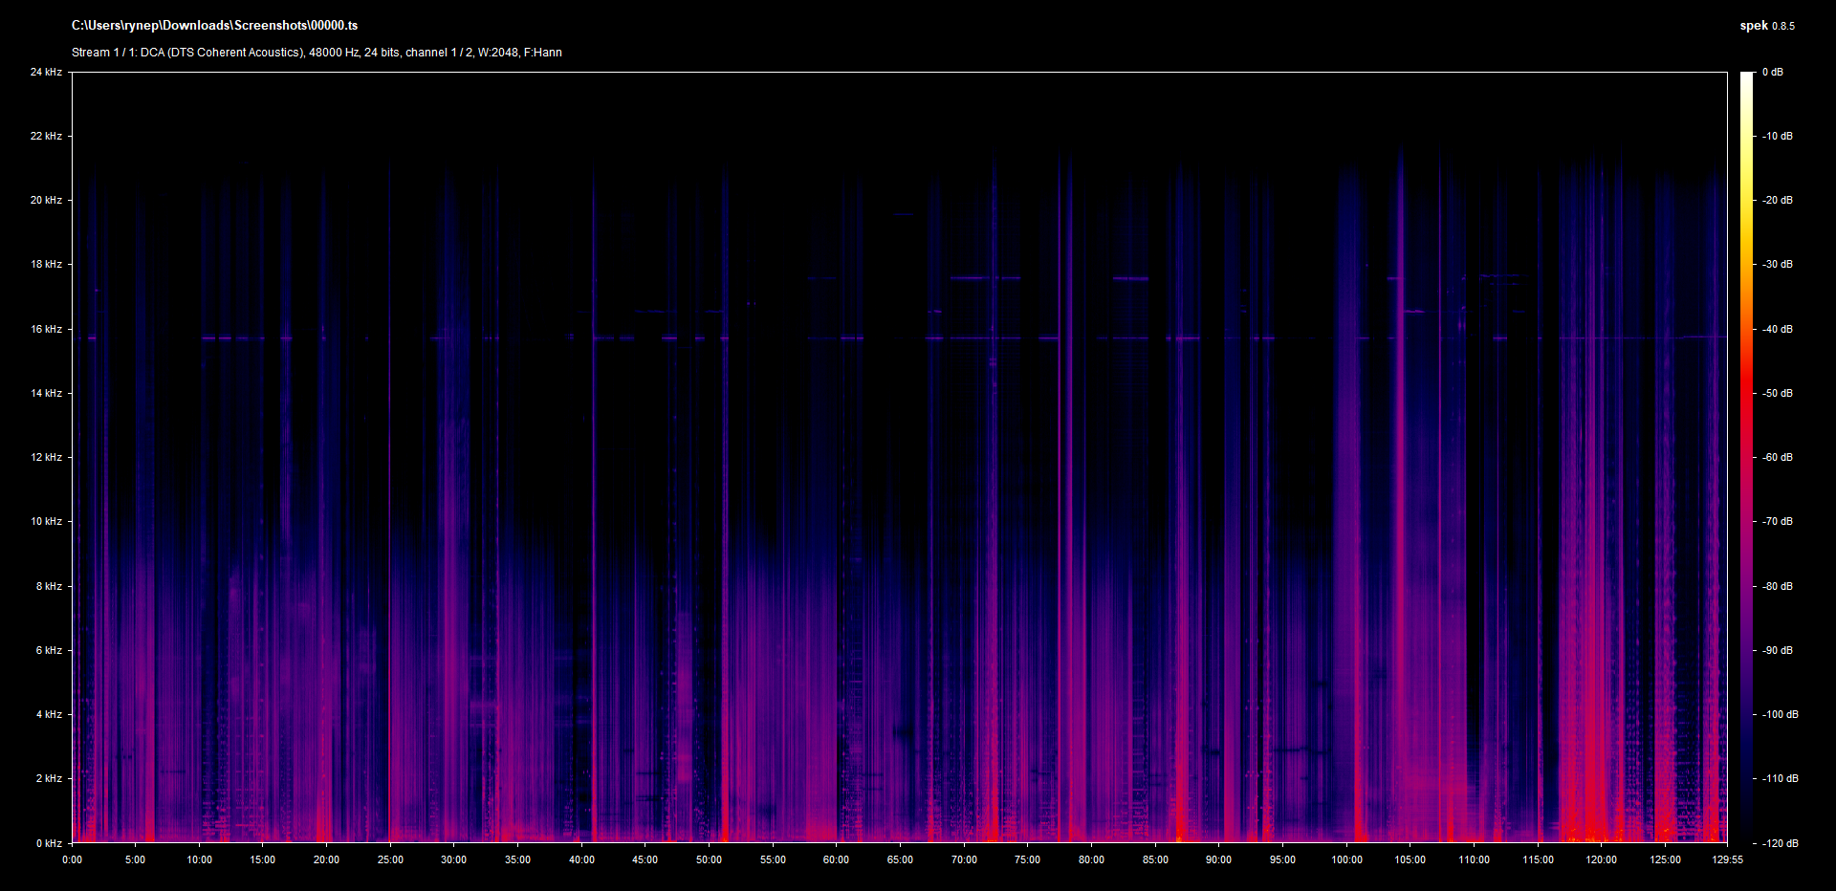This screenshot has height=891, width=1836.
Task: Select the -60 dB scale label
Action: click(x=1778, y=457)
